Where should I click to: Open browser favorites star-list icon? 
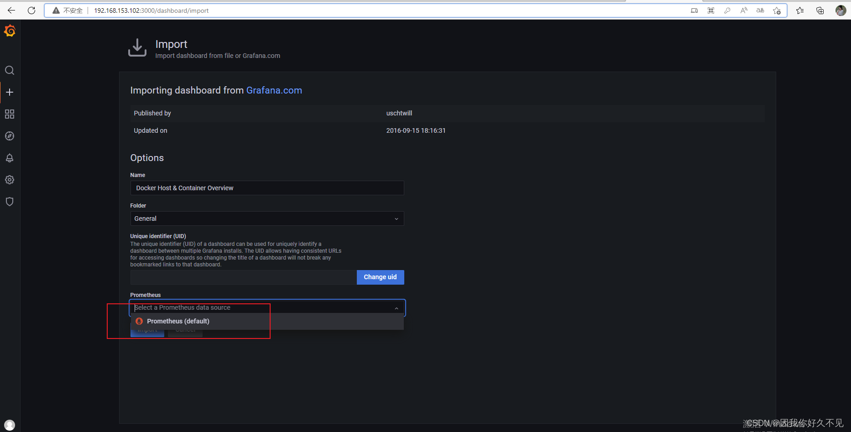coord(800,10)
